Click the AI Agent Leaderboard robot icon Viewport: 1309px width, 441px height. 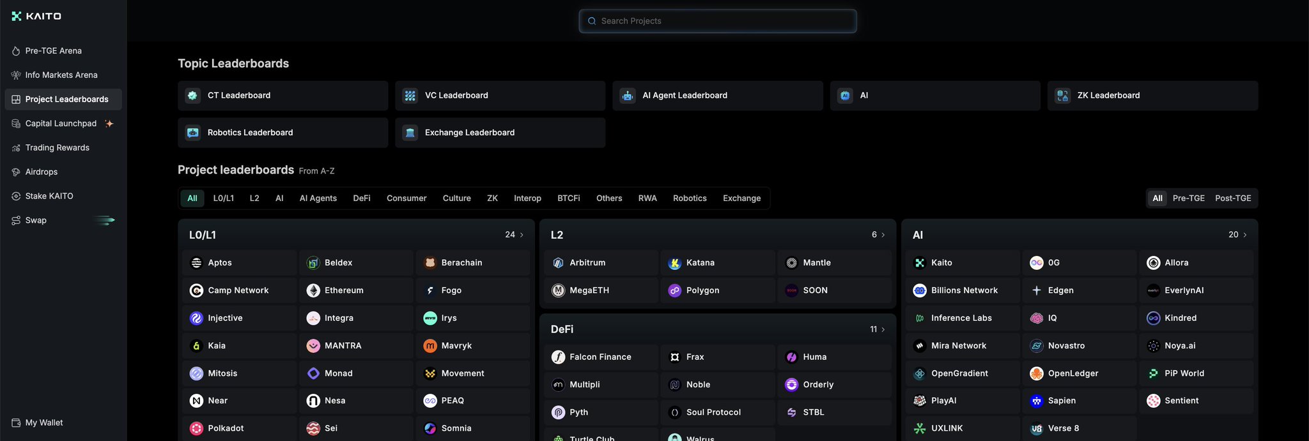pos(628,96)
